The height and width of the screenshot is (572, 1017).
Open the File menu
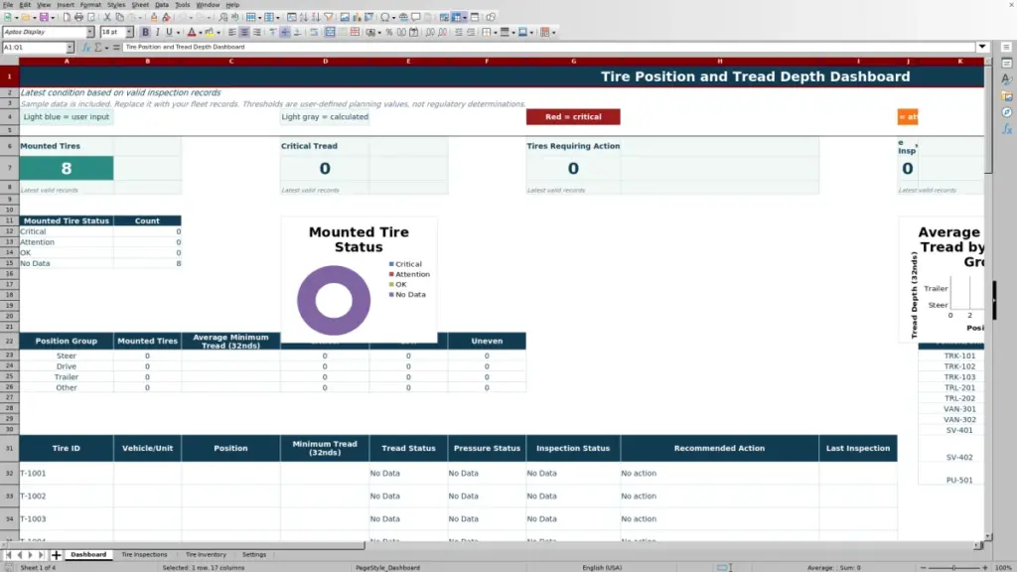[x=8, y=5]
